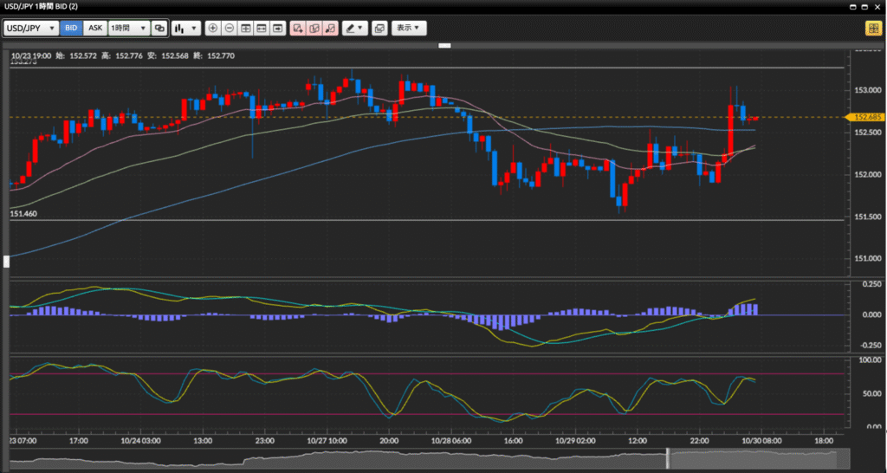Click the chart link icon beside timeframe

point(159,28)
